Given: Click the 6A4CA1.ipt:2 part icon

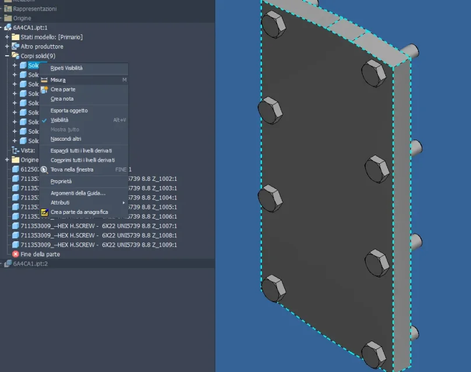Looking at the screenshot, I should click(x=8, y=264).
